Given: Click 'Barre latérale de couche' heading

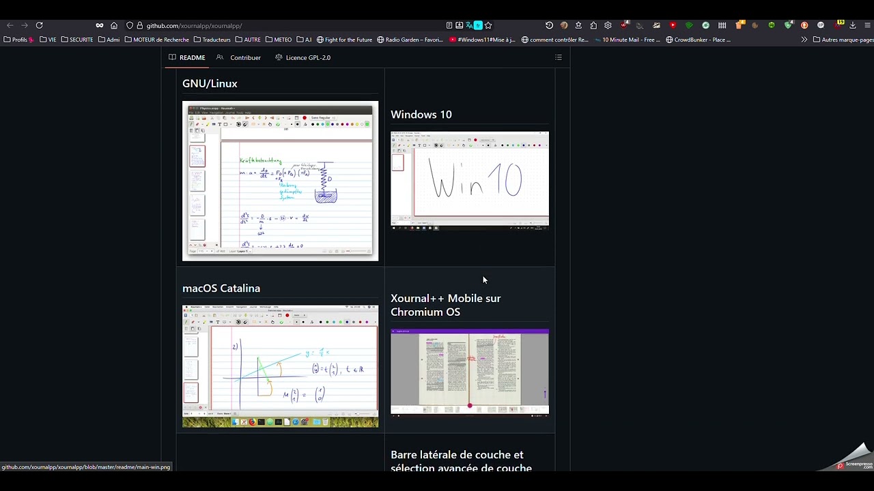Looking at the screenshot, I should click(461, 461).
